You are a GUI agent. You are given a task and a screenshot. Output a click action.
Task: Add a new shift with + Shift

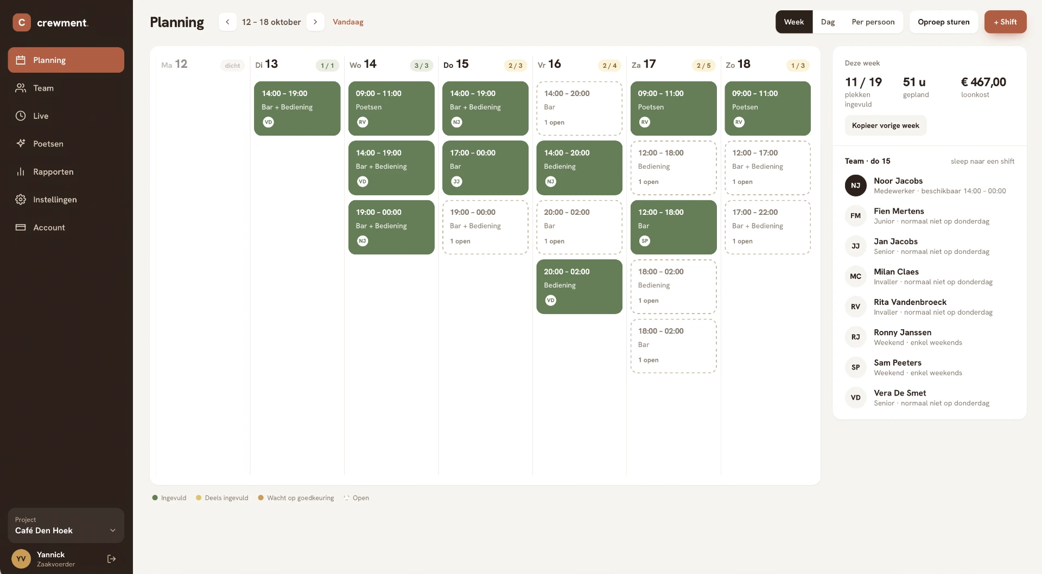[1005, 22]
